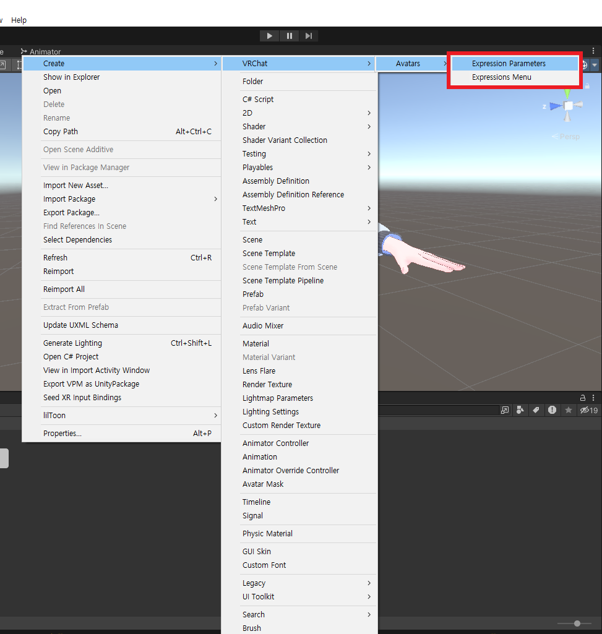Expand the Legacy submenu
This screenshot has height=634, width=602.
(x=300, y=583)
